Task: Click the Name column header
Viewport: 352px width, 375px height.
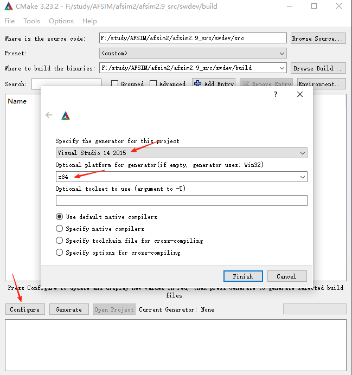Action: point(17,101)
